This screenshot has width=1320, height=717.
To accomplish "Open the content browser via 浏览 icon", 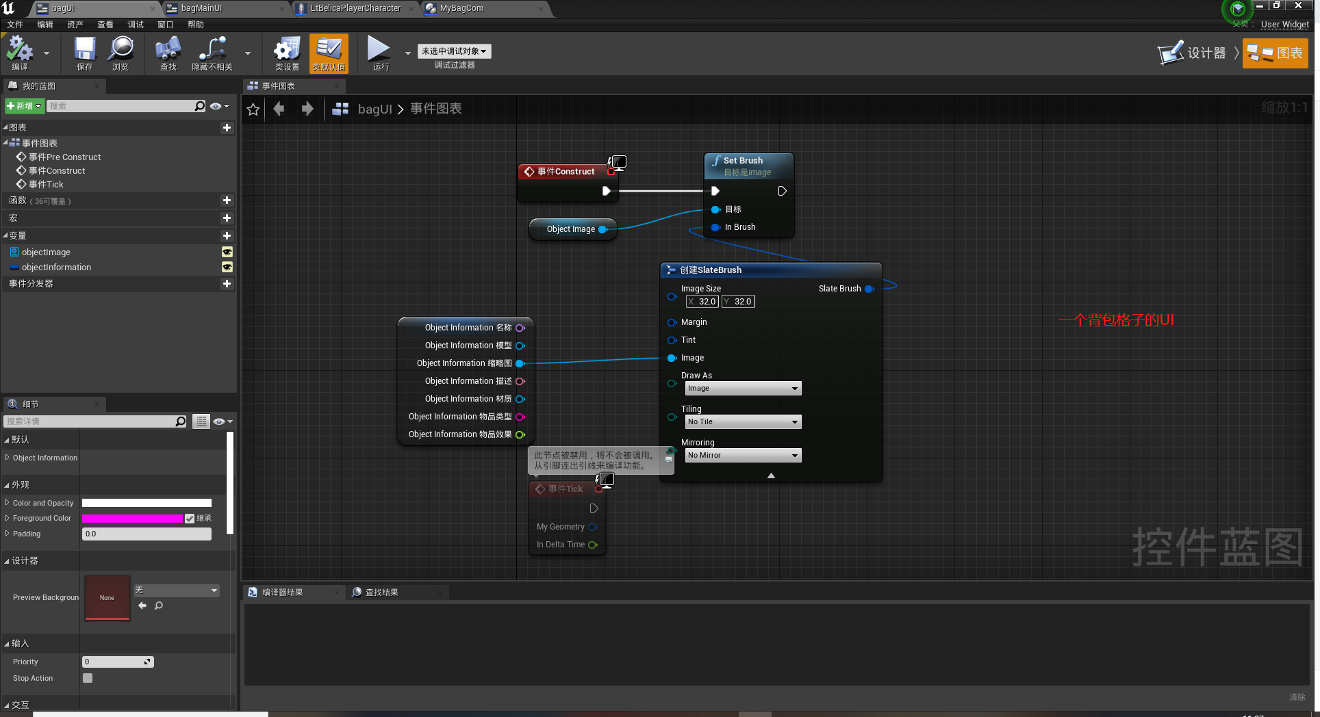I will (121, 49).
